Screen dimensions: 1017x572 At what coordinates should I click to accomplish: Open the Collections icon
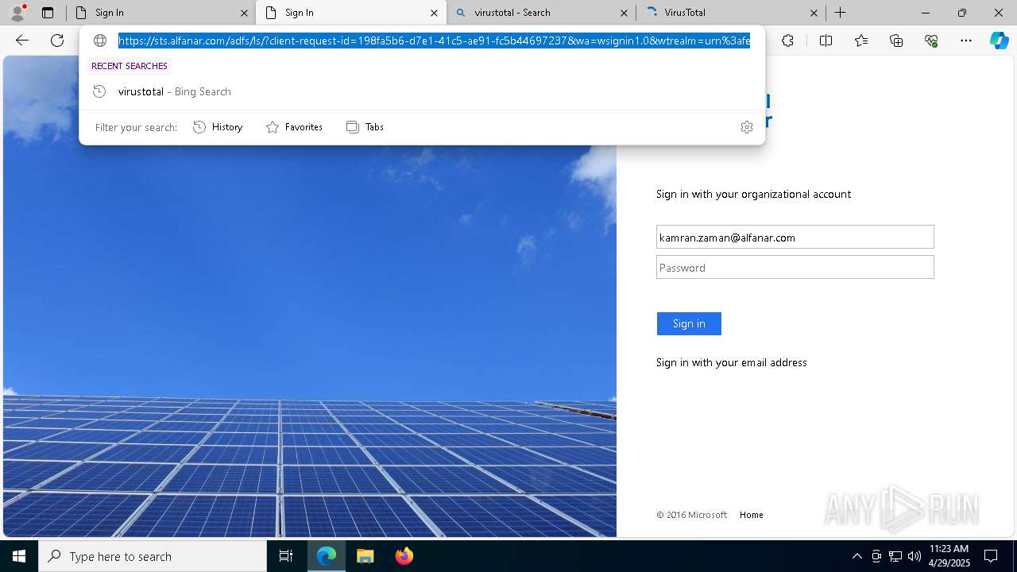(896, 41)
